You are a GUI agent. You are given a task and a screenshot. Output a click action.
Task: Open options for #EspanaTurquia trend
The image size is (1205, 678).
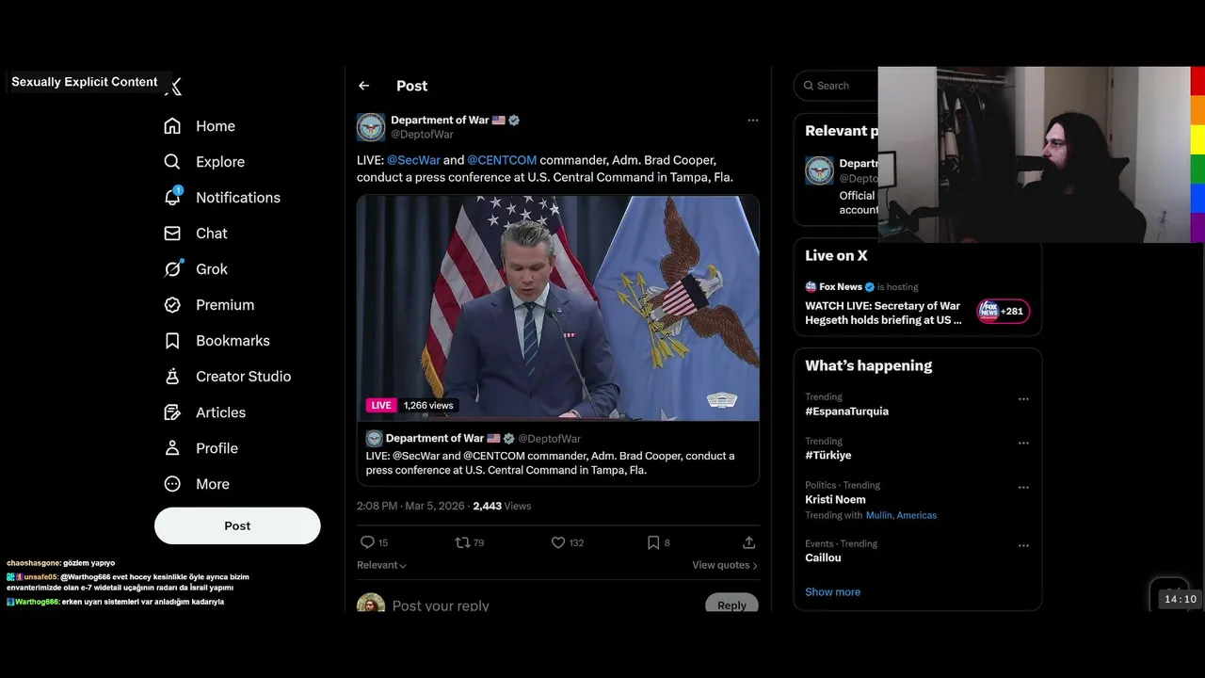point(1023,399)
